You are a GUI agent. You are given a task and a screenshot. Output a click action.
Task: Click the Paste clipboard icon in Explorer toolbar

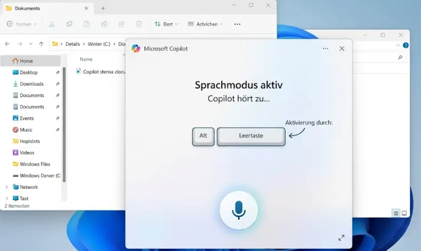[x=86, y=24]
